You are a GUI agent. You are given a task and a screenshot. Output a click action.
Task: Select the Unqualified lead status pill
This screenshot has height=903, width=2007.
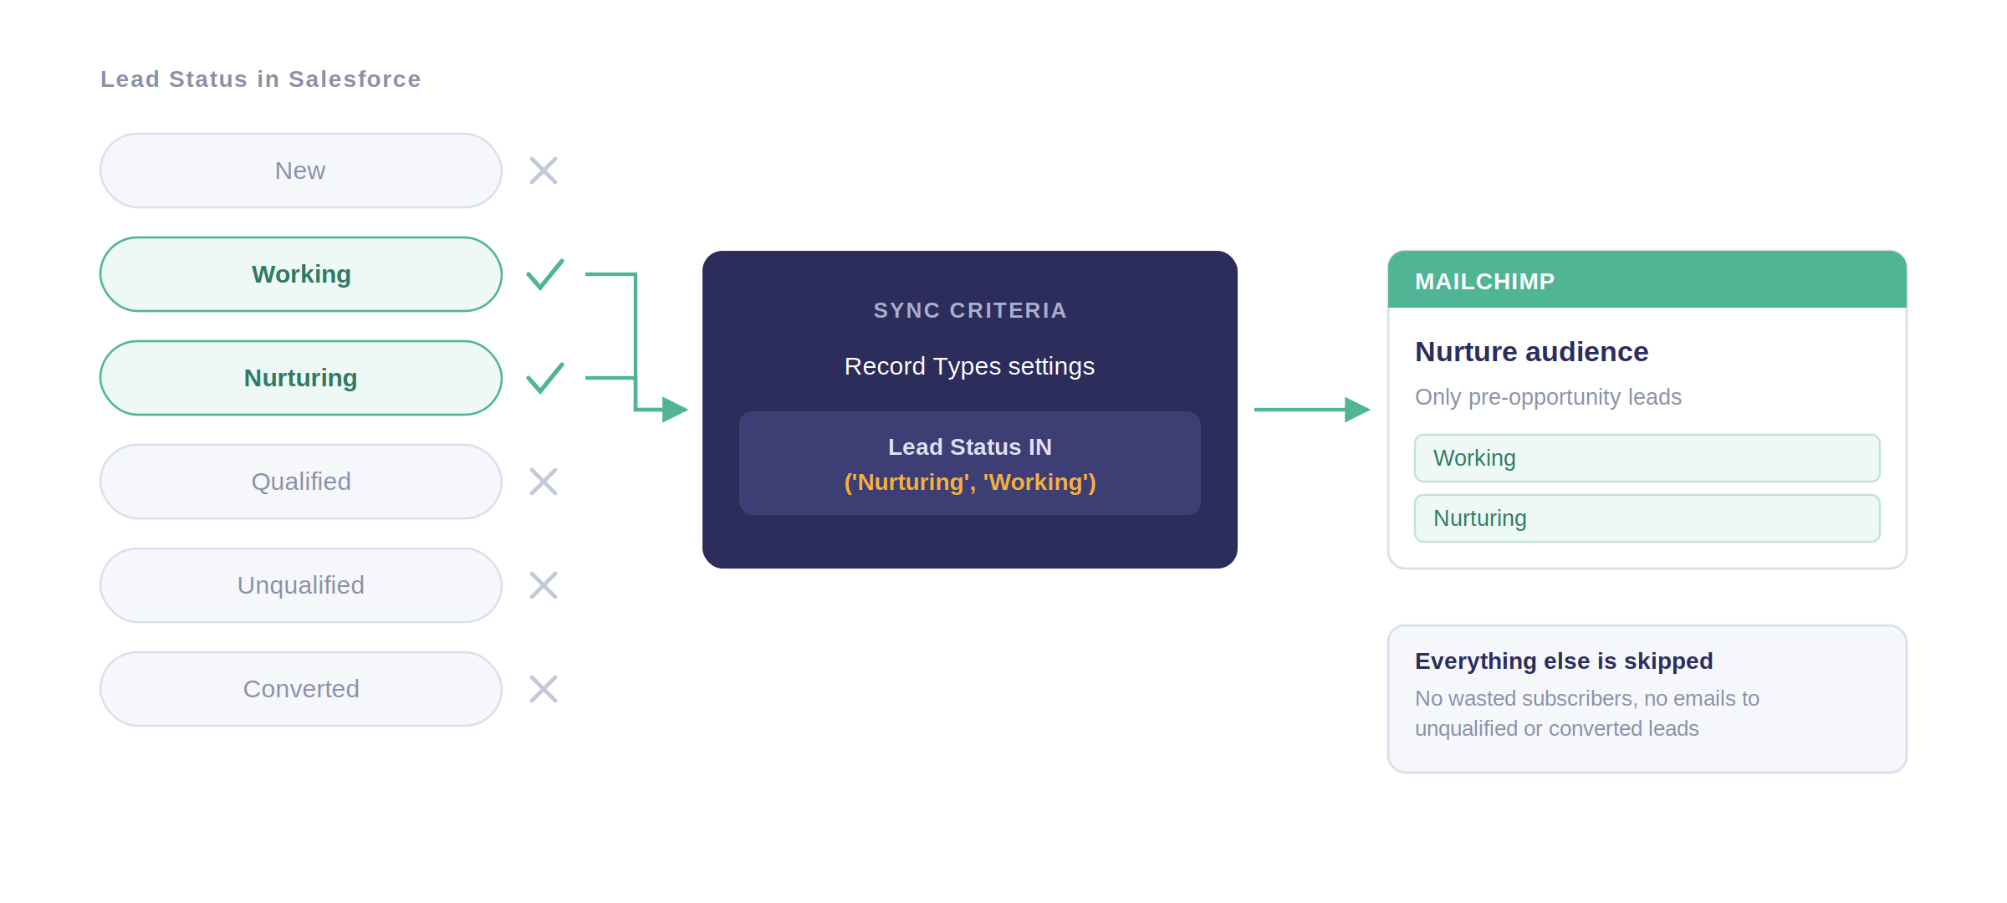pyautogui.click(x=301, y=585)
